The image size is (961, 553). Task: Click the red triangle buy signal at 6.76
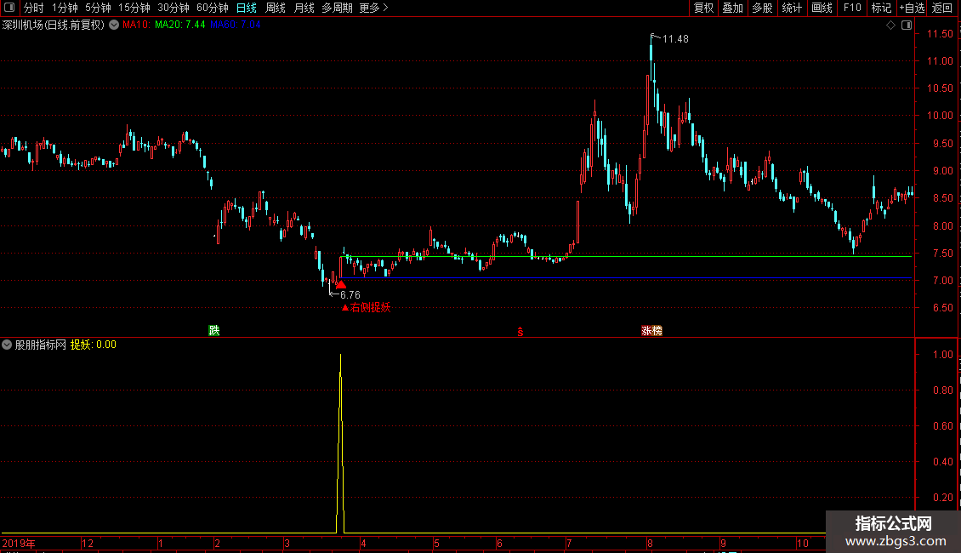[x=341, y=284]
